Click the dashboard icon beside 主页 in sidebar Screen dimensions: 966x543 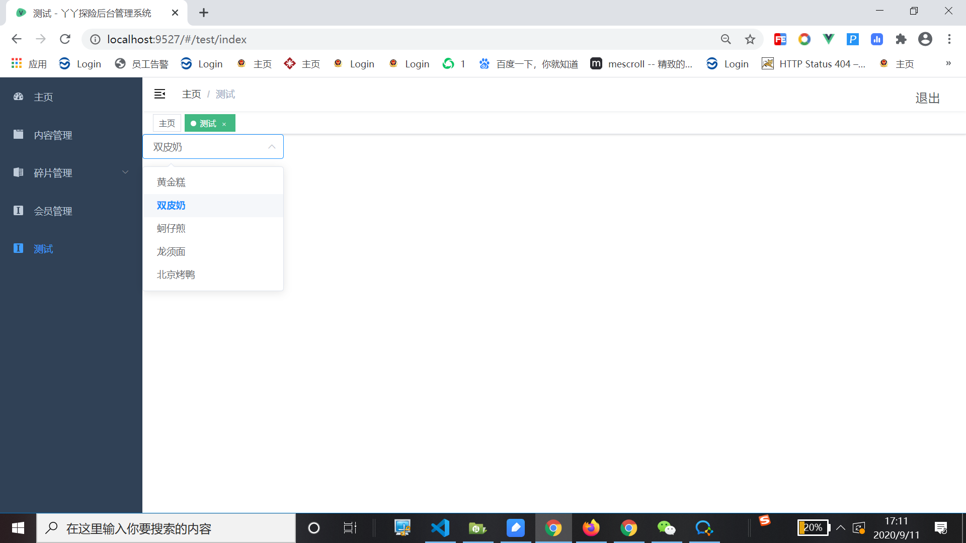click(x=18, y=97)
